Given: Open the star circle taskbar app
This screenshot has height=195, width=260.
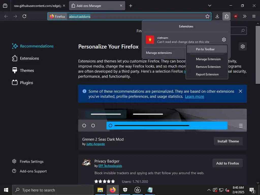Looking at the screenshot, I should (137, 190).
